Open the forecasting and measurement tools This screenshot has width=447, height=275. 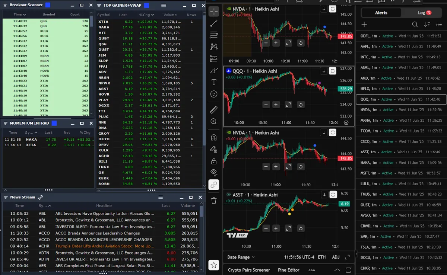(x=214, y=59)
